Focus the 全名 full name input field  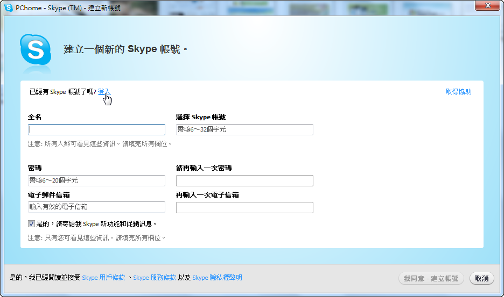pyautogui.click(x=96, y=129)
